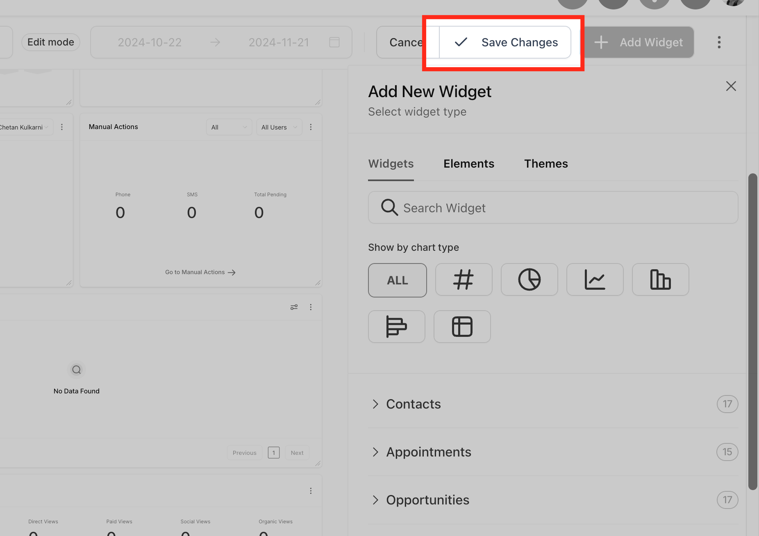Filter widgets by number chart type
This screenshot has width=759, height=536.
pos(464,279)
